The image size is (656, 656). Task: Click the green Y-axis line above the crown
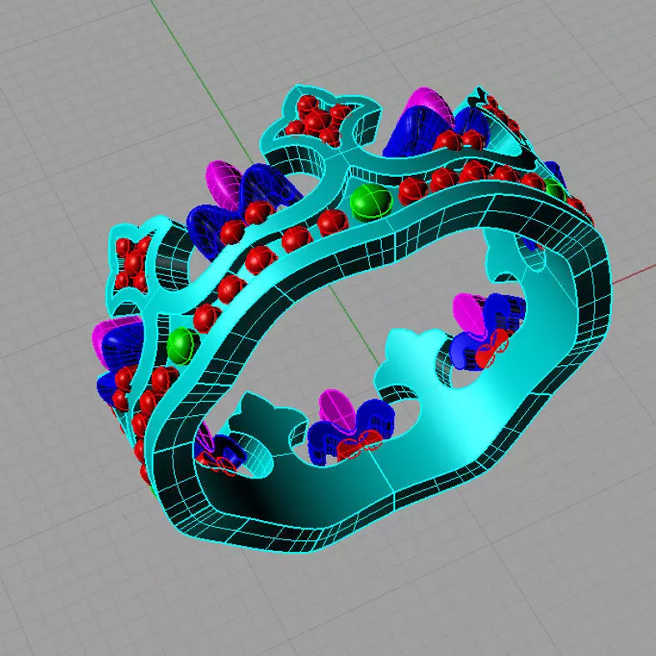(201, 80)
